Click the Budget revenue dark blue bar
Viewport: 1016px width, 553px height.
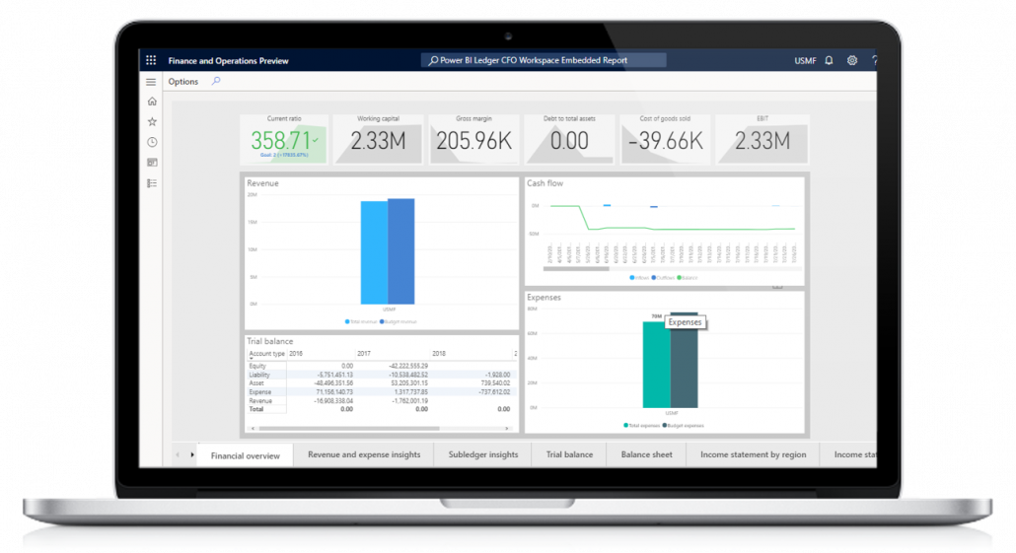(x=401, y=251)
